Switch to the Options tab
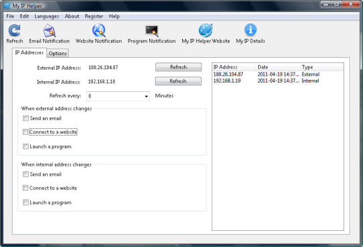This screenshot has height=247, width=363. pos(58,53)
